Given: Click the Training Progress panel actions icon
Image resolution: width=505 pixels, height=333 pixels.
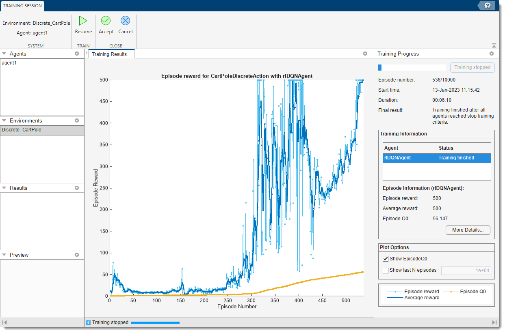Looking at the screenshot, I should pos(491,54).
